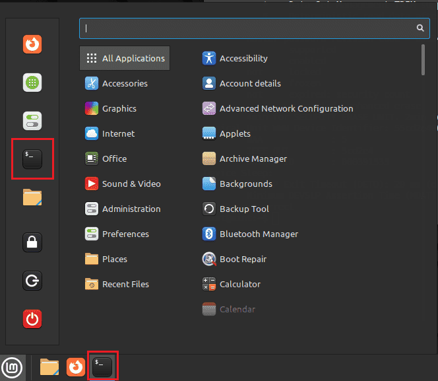Open the Office category
The width and height of the screenshot is (438, 381).
coord(106,158)
